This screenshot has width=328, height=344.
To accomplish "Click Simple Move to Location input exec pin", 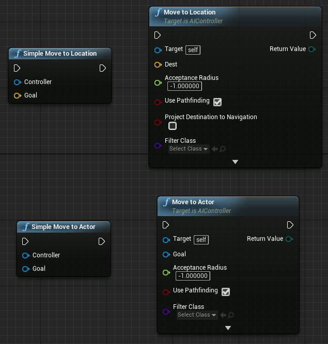I will pos(17,68).
